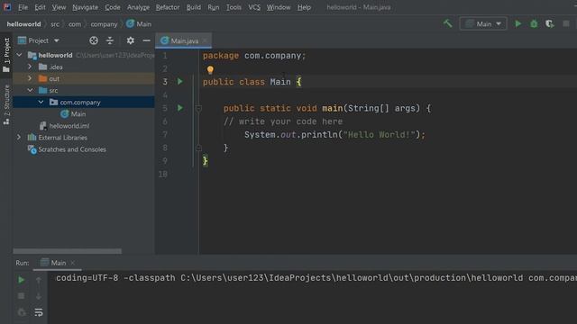577x324 pixels.
Task: Click run gutter arrow beside main method line
Action: [180, 108]
